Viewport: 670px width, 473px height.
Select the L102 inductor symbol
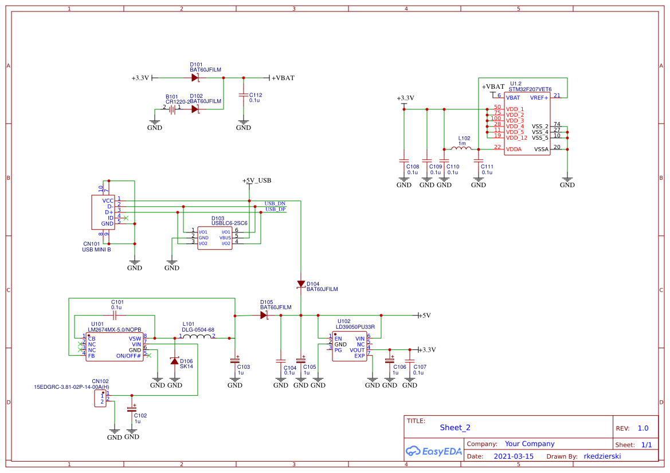pyautogui.click(x=461, y=149)
